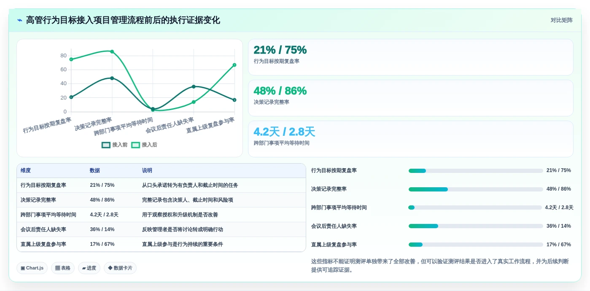Screen dimensions: 590x291
Task: Click the 表格 tag chip
Action: [x=63, y=268]
